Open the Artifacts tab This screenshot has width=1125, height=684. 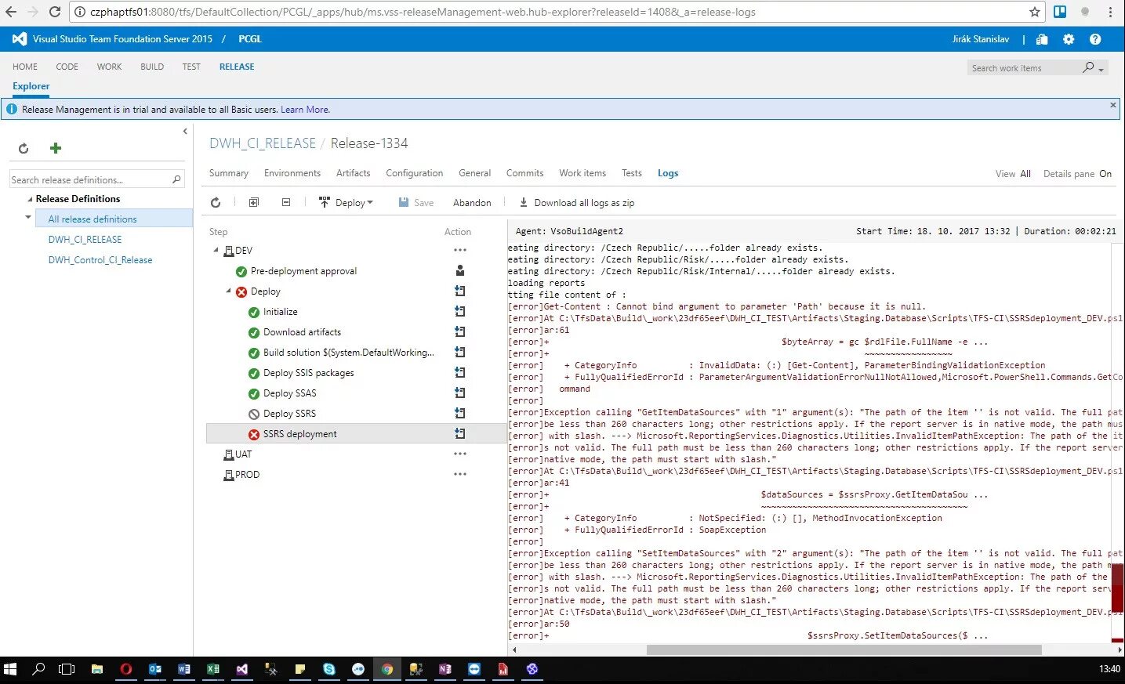pos(353,173)
